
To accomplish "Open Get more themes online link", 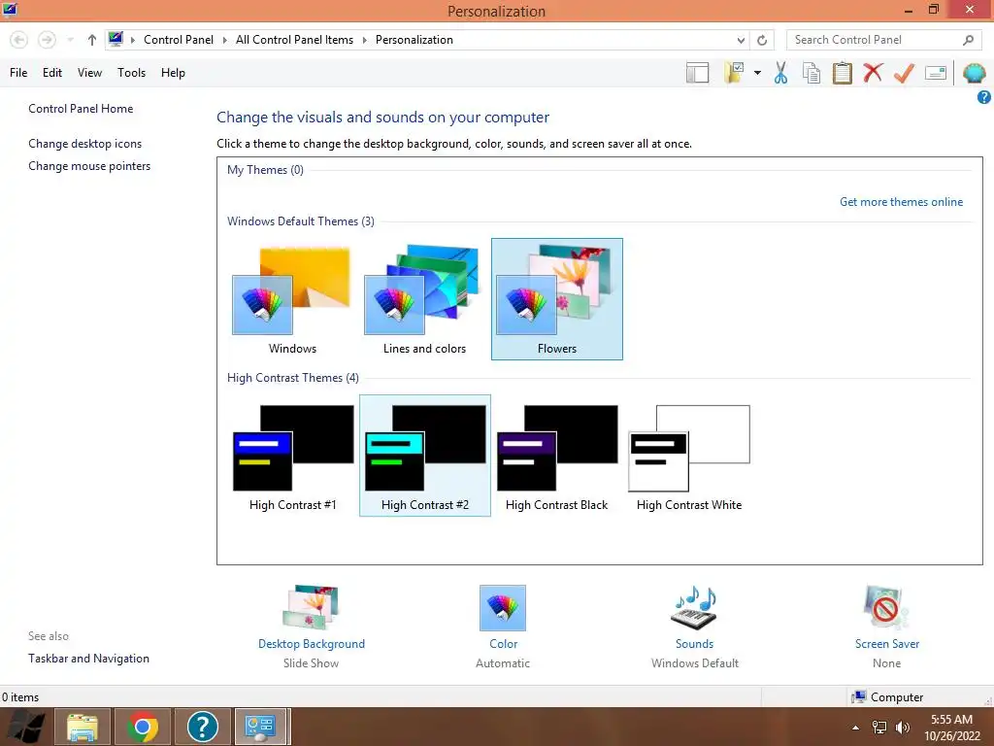I will [x=901, y=202].
